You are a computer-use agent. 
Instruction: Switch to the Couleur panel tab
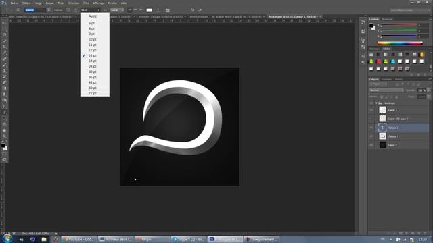(374, 19)
